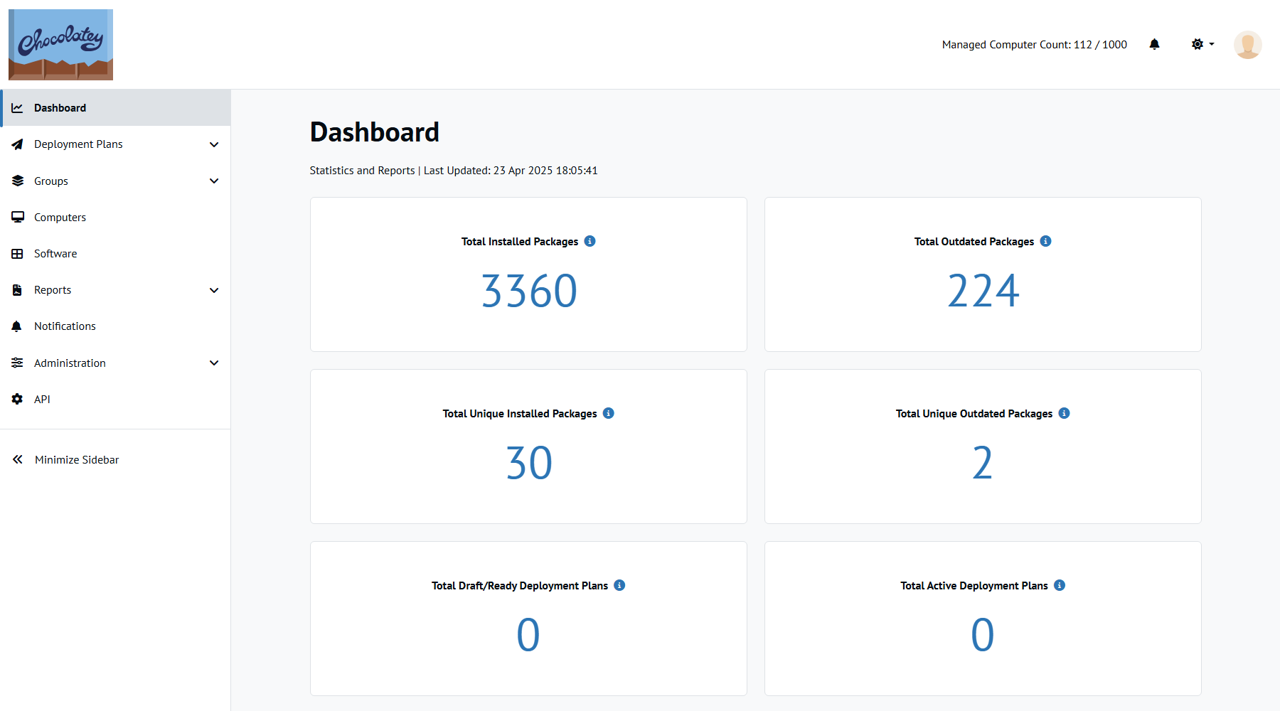Click the 30 unique installed packages value

[529, 463]
